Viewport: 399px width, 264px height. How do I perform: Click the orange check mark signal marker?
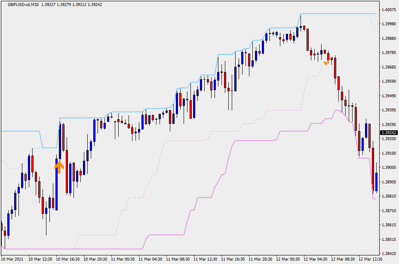coord(326,63)
